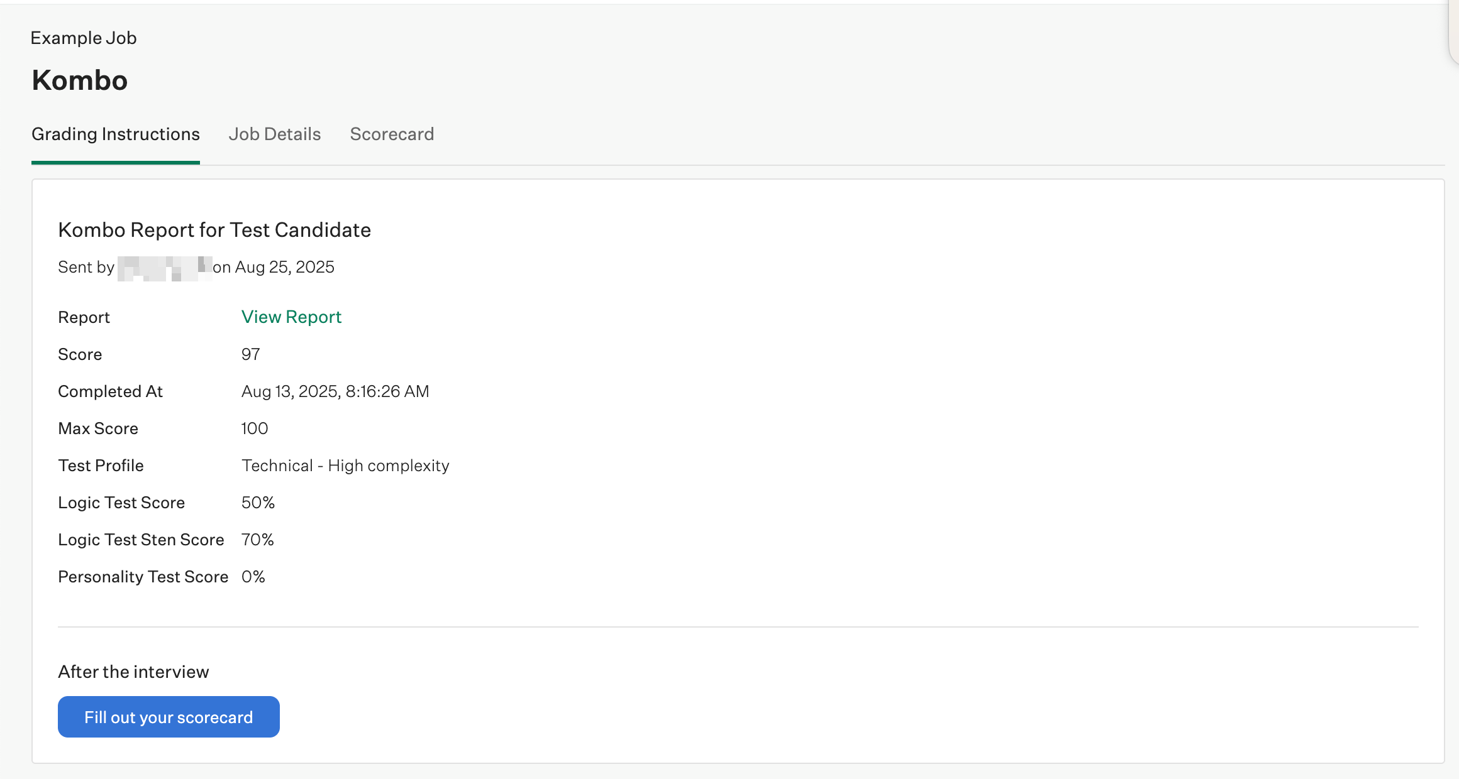
Task: Click the Kombo Report for Test Candidate title
Action: (x=214, y=230)
